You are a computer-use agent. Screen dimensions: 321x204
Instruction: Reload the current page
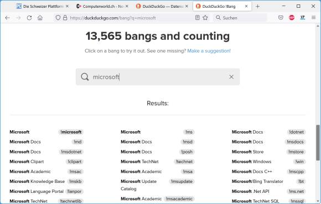pyautogui.click(x=29, y=18)
